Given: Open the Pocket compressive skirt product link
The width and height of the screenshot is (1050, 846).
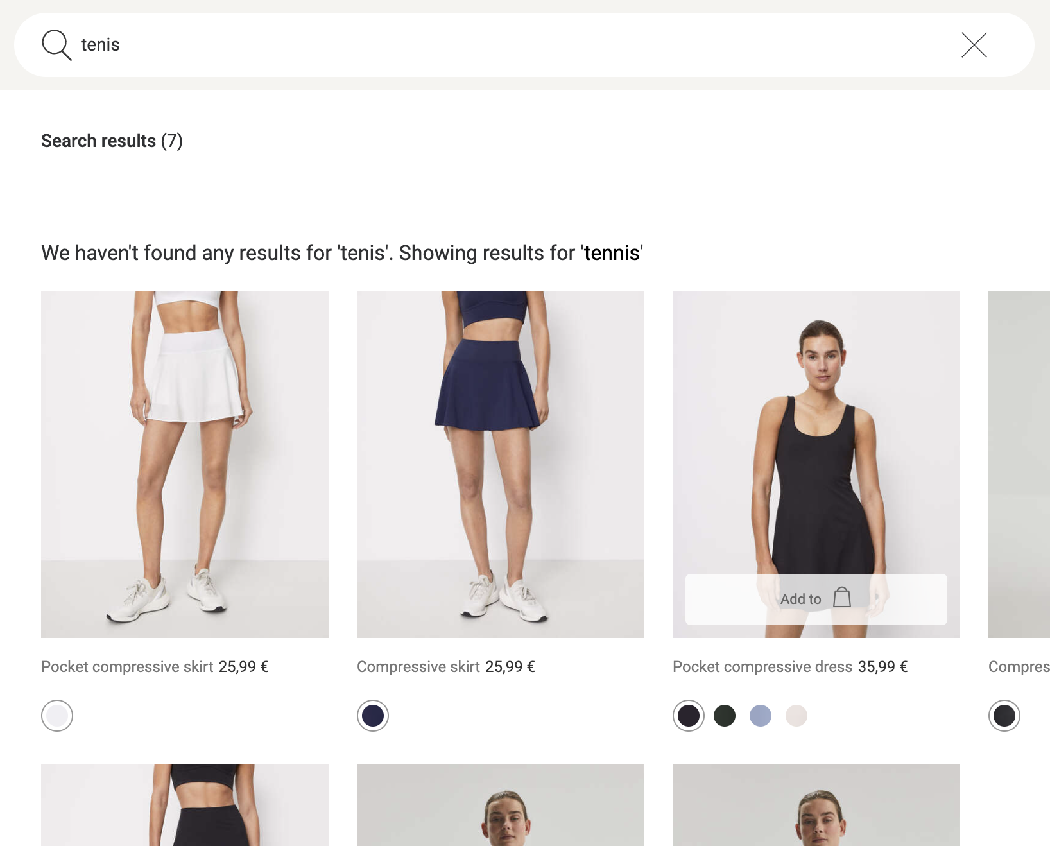Looking at the screenshot, I should pyautogui.click(x=127, y=667).
